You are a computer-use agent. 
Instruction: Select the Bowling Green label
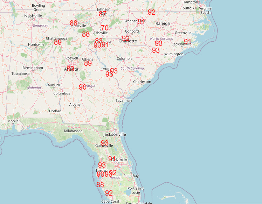click(39, 7)
